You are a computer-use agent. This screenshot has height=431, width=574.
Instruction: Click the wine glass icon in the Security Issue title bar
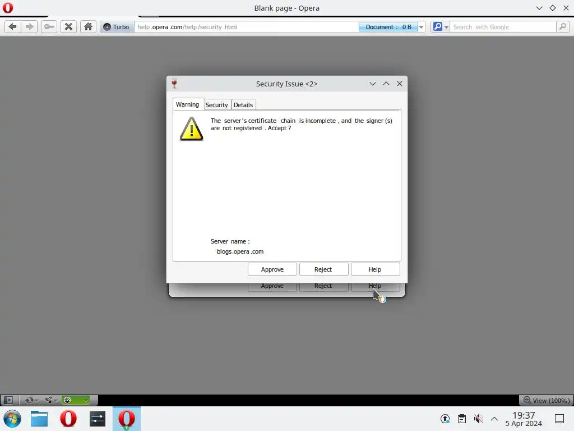(174, 84)
